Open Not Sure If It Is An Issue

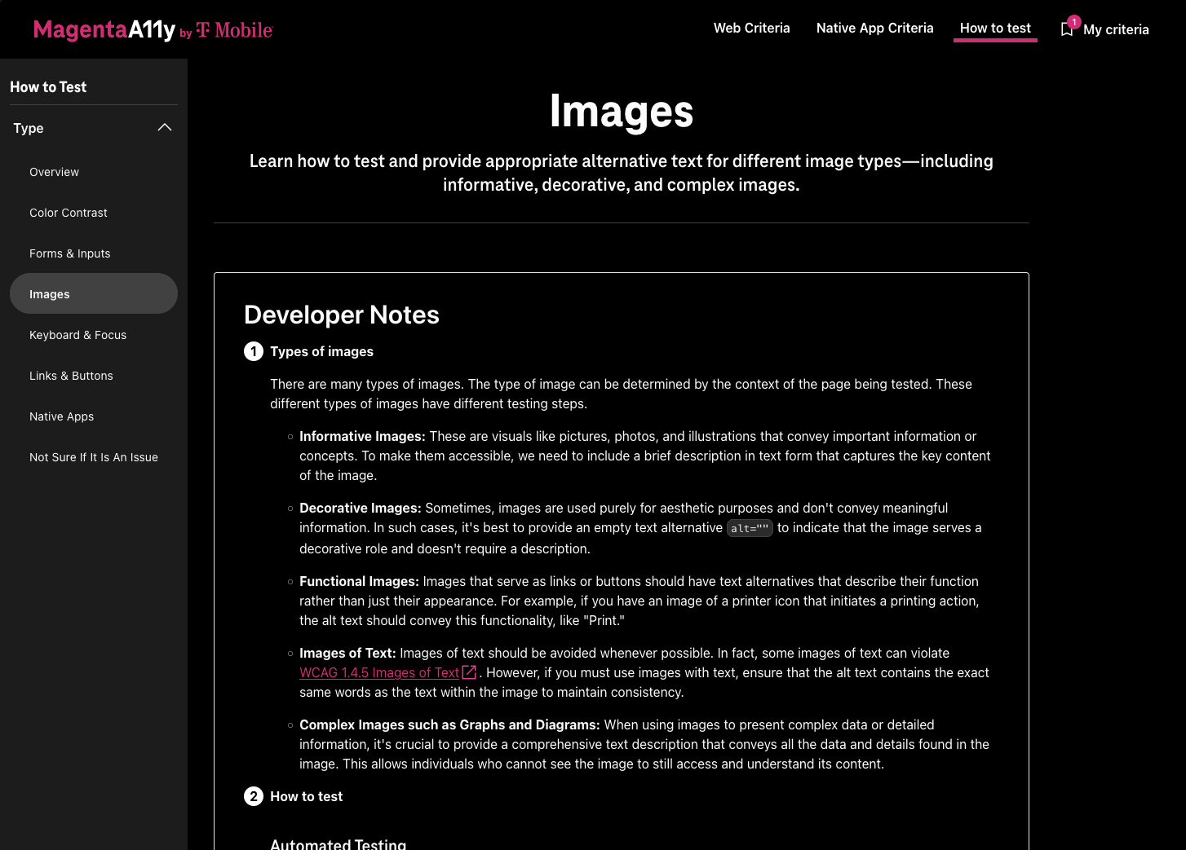coord(94,457)
